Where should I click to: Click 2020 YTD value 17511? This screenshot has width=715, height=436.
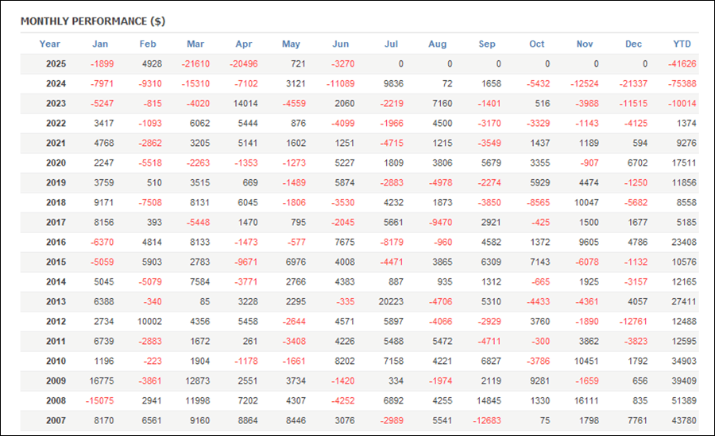pos(684,163)
